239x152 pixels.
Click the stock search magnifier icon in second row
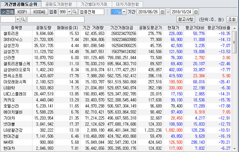click(24, 20)
